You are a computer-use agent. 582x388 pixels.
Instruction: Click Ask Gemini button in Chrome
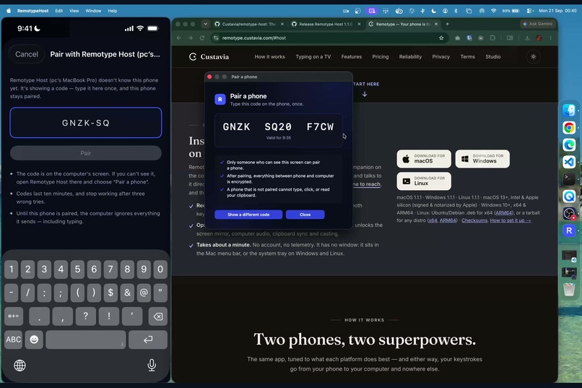tap(537, 24)
